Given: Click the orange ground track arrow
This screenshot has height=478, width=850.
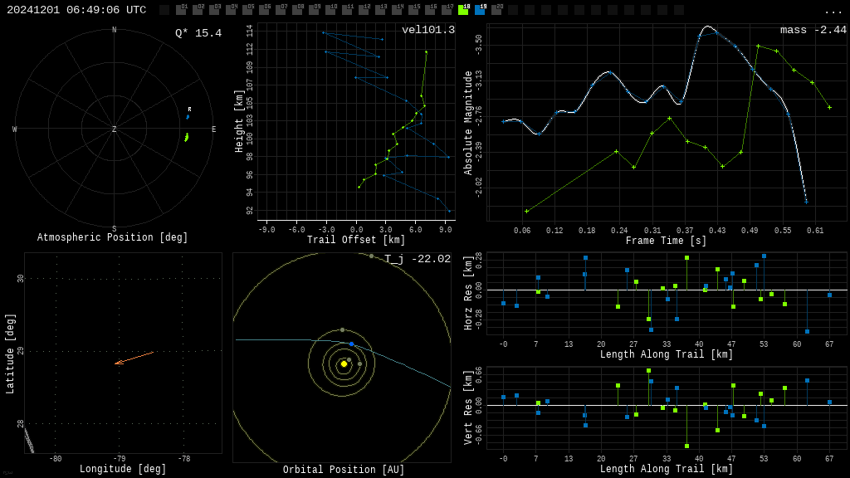Looking at the screenshot, I should point(134,358).
